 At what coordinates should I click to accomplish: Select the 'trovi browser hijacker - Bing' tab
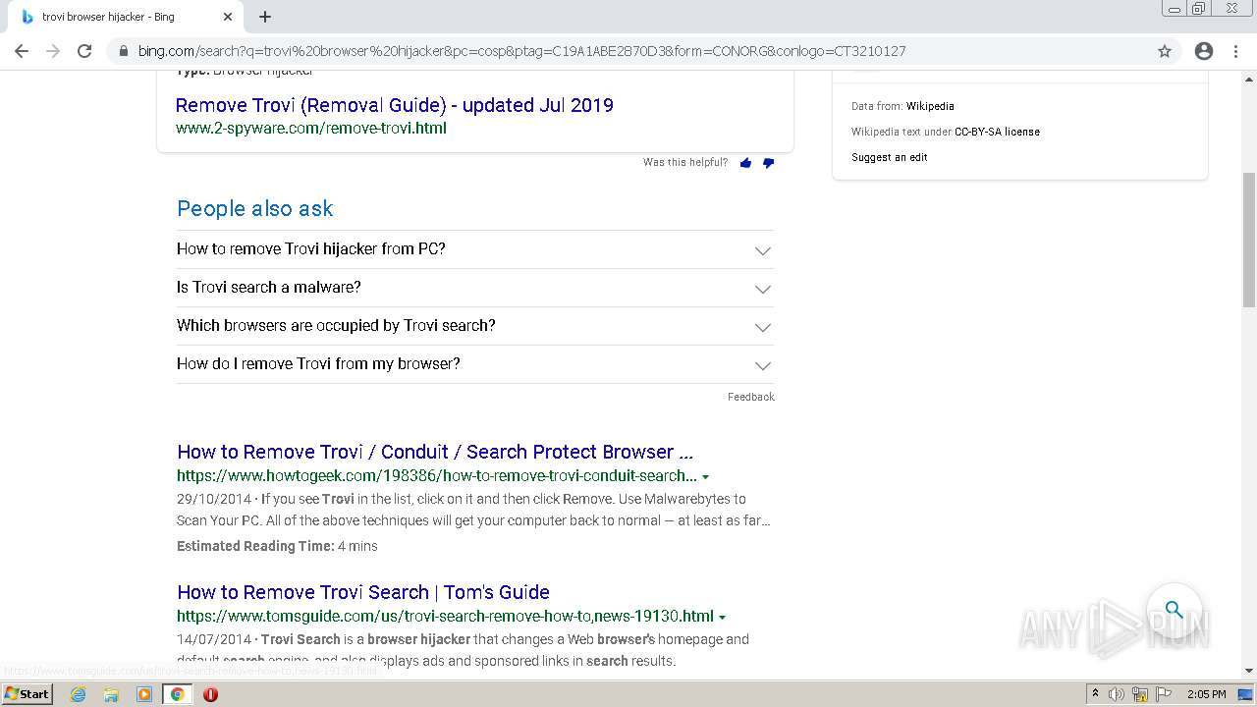(x=128, y=17)
